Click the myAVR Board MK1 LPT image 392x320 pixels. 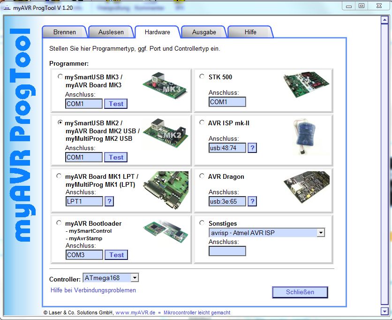(166, 190)
